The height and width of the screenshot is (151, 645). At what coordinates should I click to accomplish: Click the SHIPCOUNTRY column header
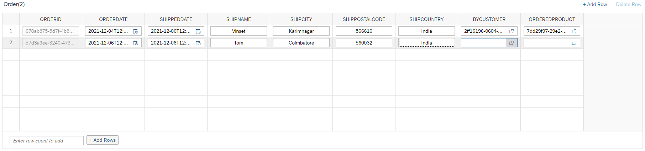click(426, 19)
